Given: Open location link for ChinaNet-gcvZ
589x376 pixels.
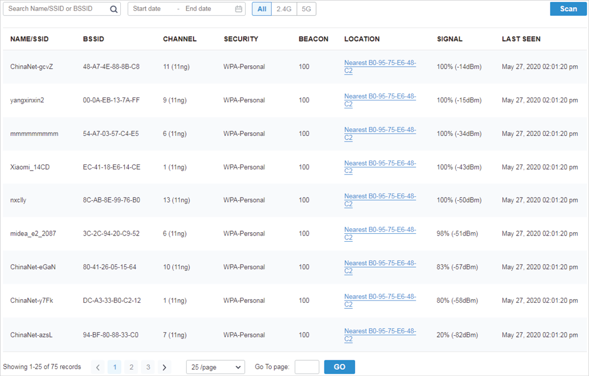Looking at the screenshot, I should click(380, 67).
